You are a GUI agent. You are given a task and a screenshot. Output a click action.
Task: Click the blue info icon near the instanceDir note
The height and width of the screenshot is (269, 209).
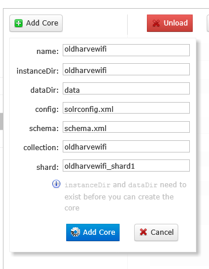click(56, 184)
